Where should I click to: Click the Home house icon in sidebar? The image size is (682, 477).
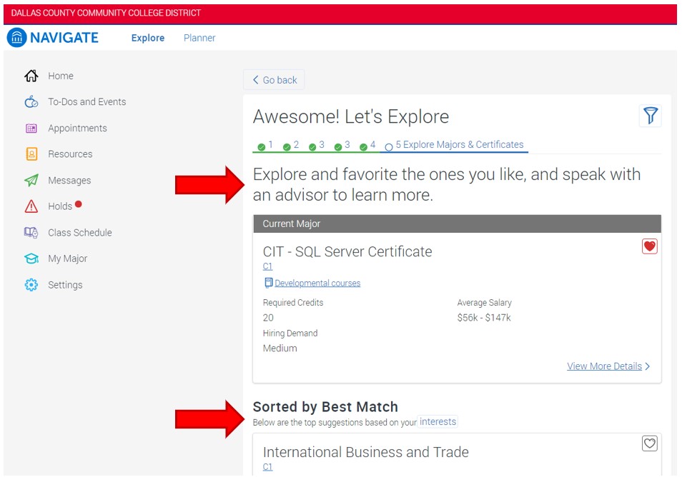(31, 76)
